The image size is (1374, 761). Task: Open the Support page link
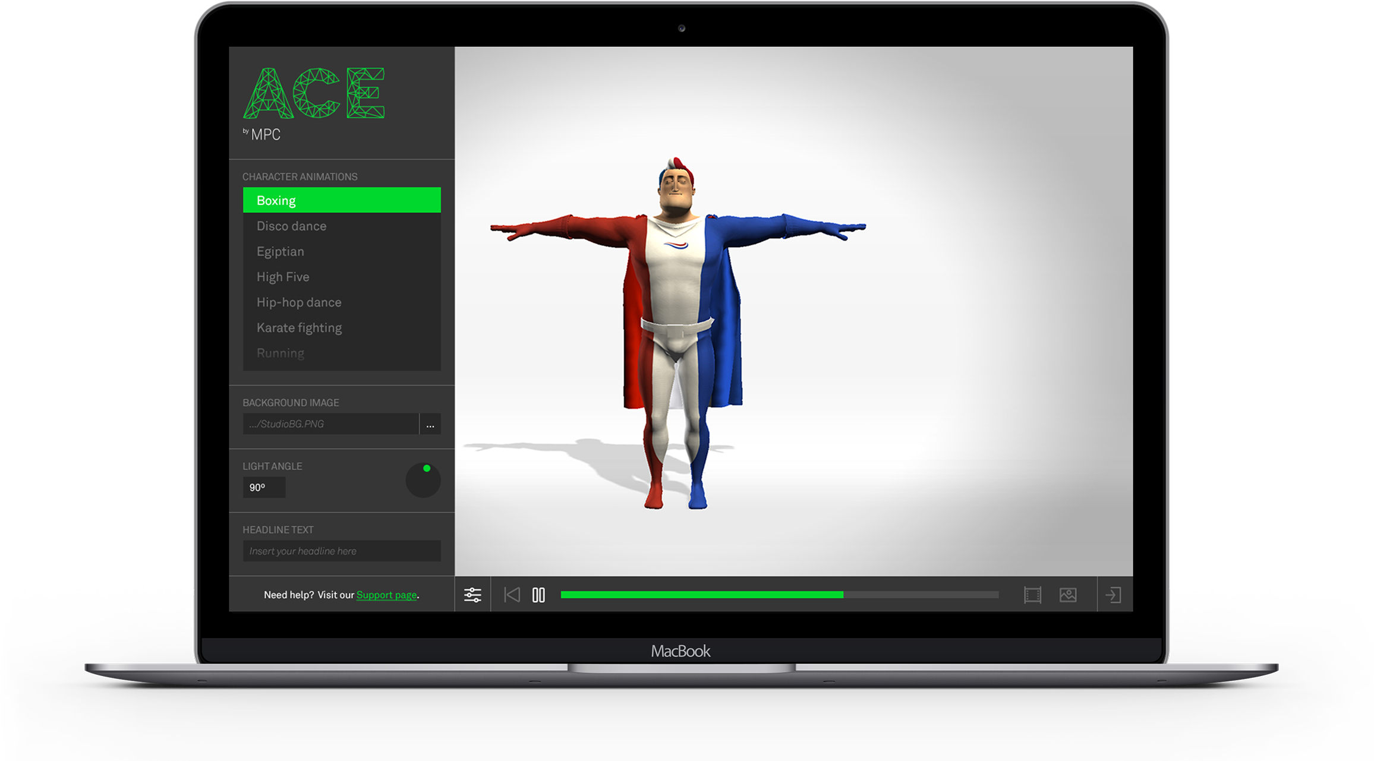[x=386, y=595]
